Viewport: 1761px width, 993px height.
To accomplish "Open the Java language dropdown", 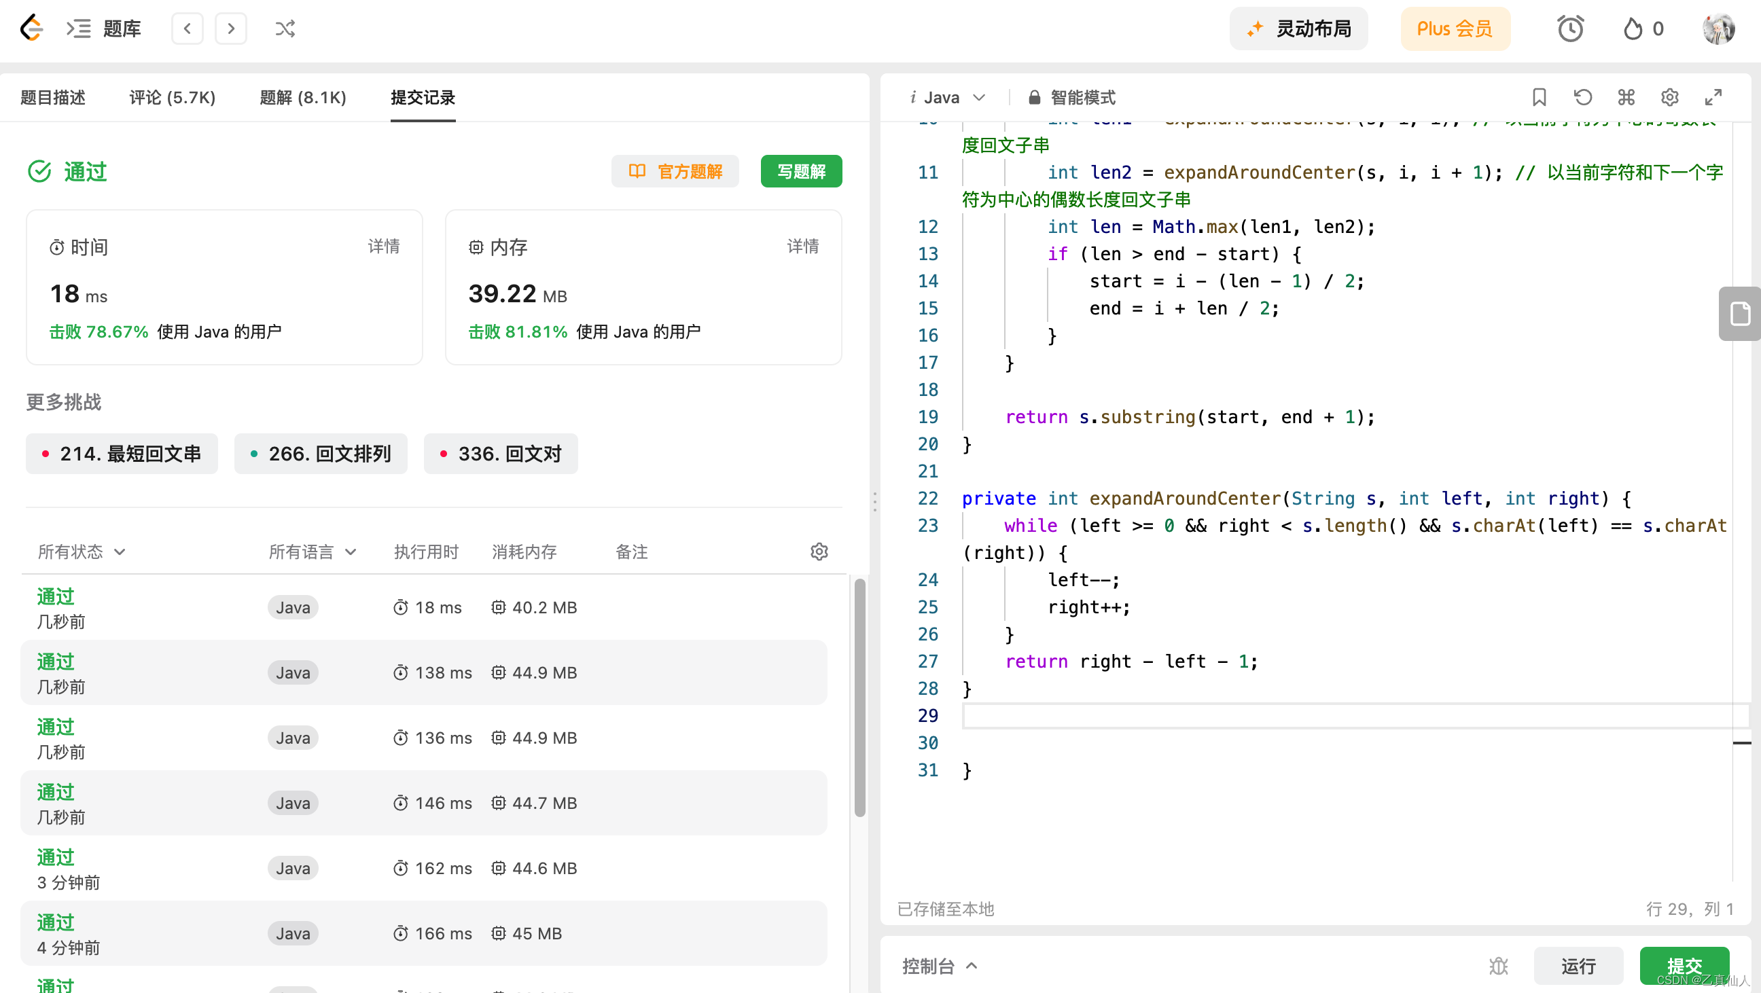I will click(x=948, y=98).
